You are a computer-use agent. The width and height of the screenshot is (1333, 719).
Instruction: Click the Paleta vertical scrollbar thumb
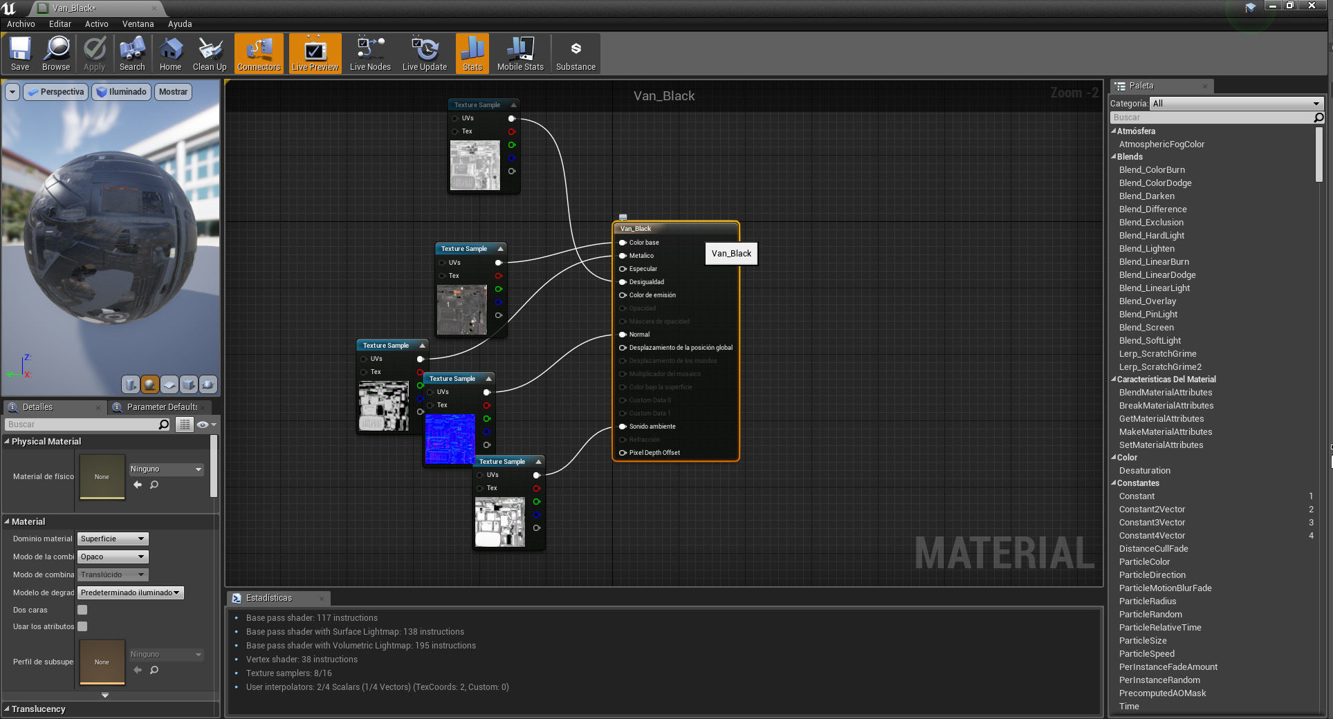click(x=1320, y=155)
